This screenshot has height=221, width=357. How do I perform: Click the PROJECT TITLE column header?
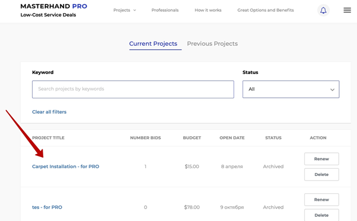tap(48, 138)
